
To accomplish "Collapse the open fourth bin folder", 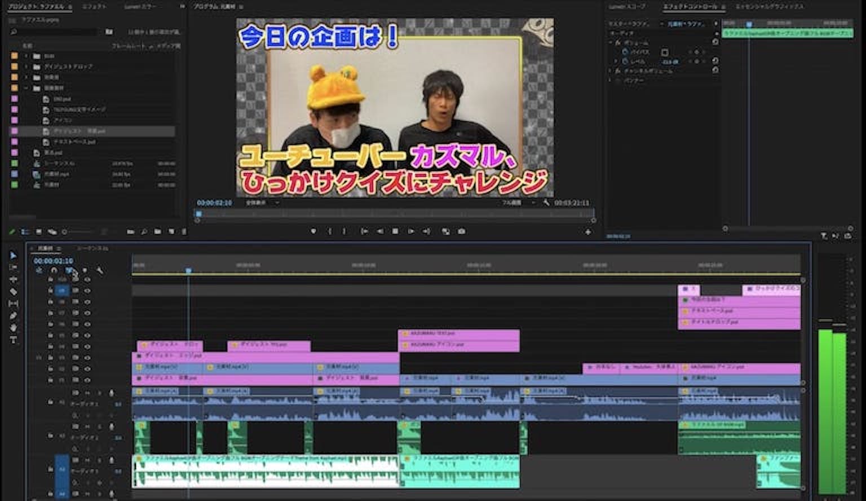I will tap(26, 88).
